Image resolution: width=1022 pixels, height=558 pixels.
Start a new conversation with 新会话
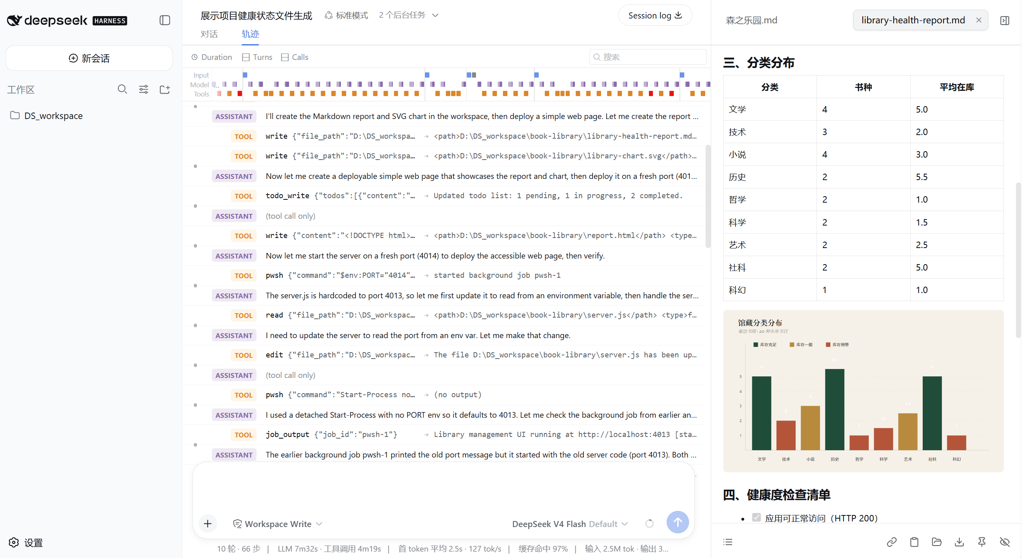pyautogui.click(x=89, y=58)
